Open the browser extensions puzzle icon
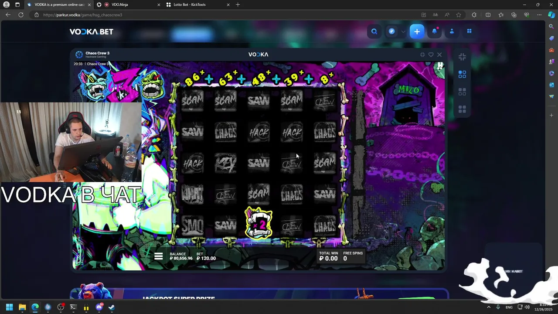This screenshot has width=558, height=314. pos(474,15)
